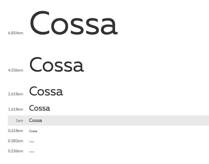The width and height of the screenshot is (209, 164).
Task: Select the smallest Cossa sample at 0.236em
Action: click(x=31, y=151)
